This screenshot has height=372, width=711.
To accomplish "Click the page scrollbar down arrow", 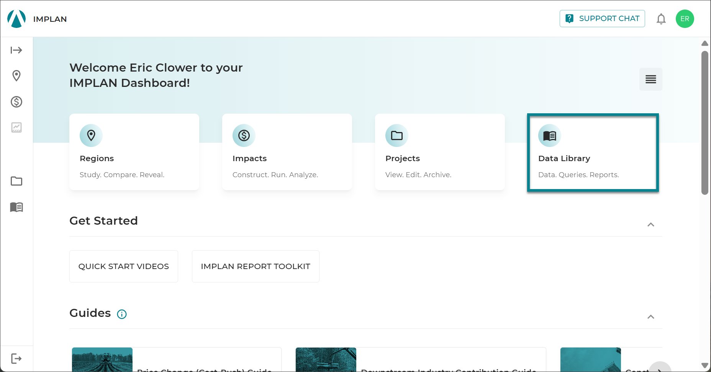I will (x=705, y=365).
